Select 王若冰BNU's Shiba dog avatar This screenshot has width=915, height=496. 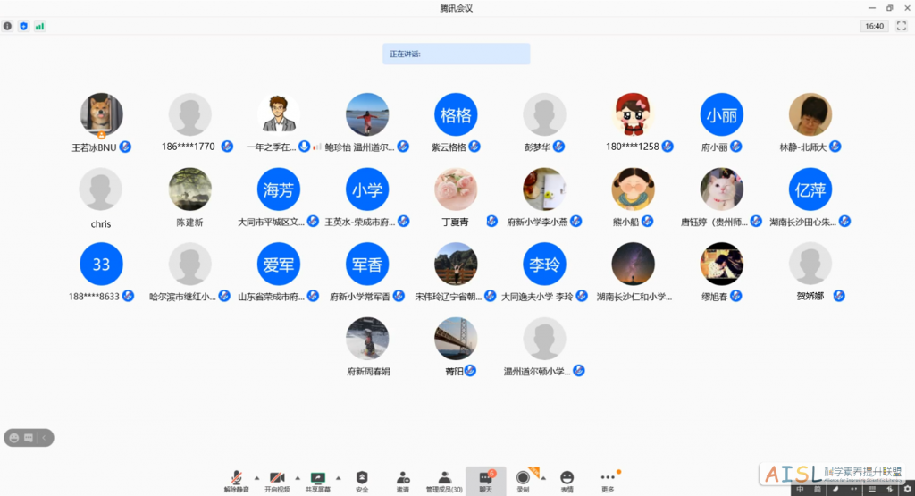(x=101, y=114)
